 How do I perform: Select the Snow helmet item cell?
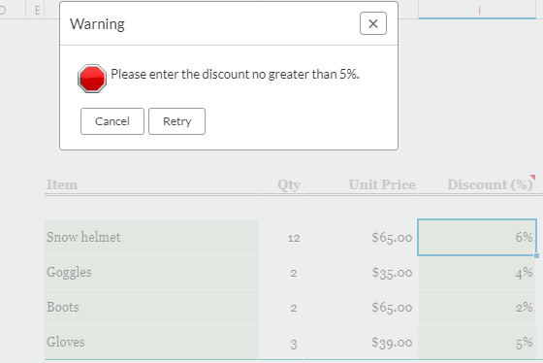(151, 238)
